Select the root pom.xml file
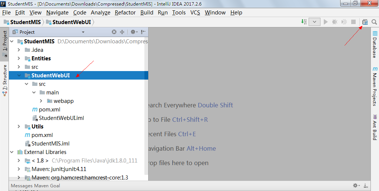 click(39, 135)
